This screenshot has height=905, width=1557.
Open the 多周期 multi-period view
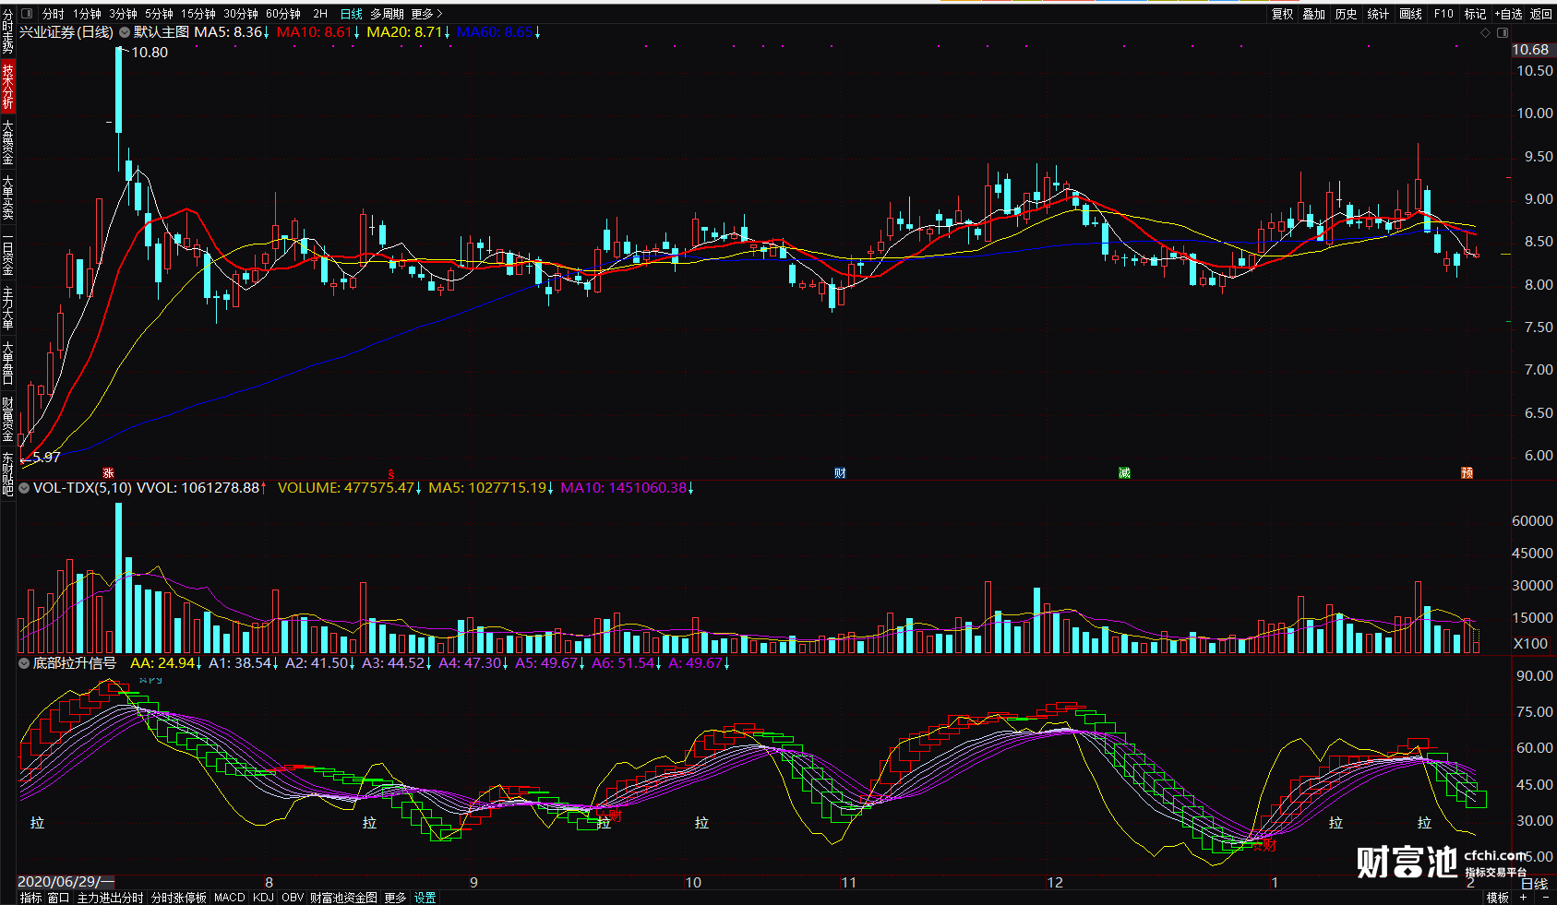(x=387, y=14)
